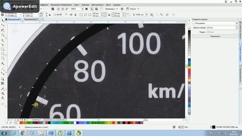Open the zoom level 600% dropdown
Viewport: 242px width, 136px height.
pyautogui.click(x=82, y=9)
